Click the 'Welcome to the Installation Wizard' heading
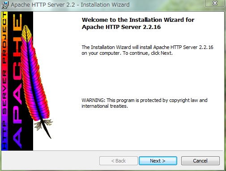Screen dimensions: 226x171 138,23
